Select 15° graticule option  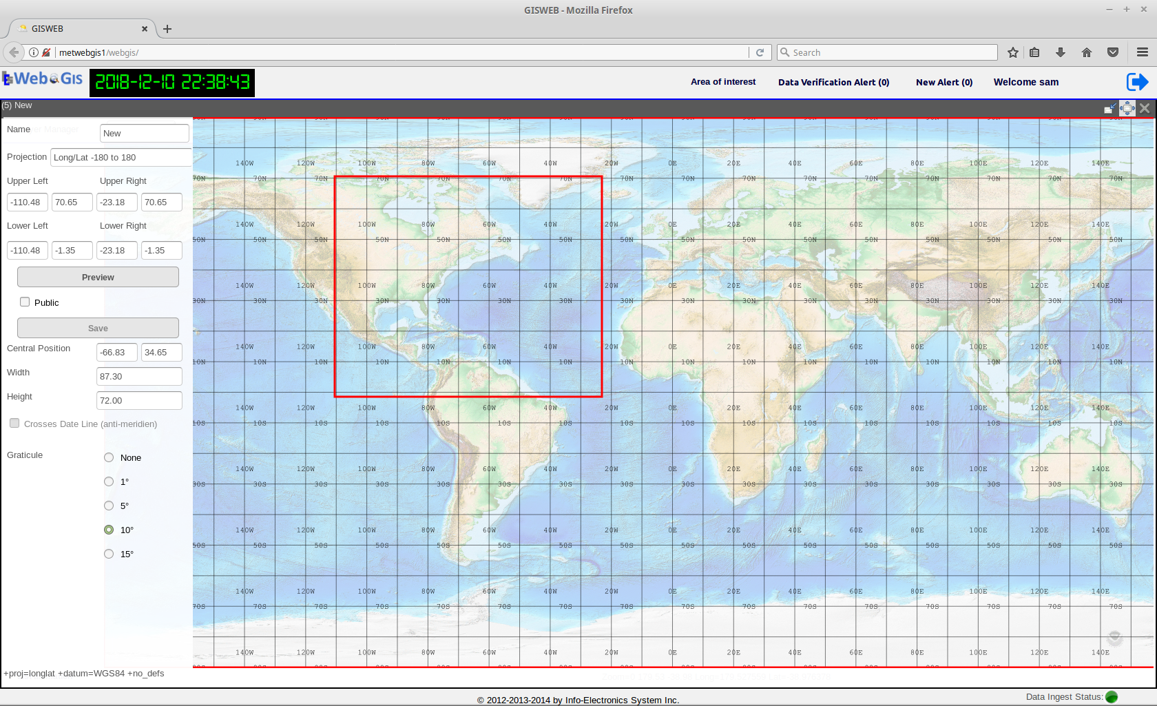109,554
